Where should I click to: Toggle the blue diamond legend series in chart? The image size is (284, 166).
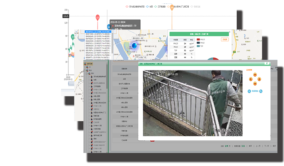click(147, 7)
